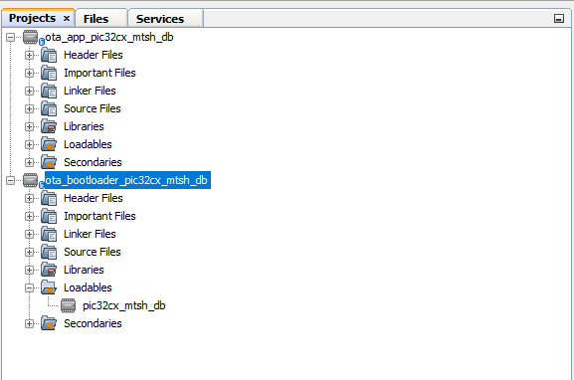Select the pic32cx_mtsh_db loadable item

(123, 305)
